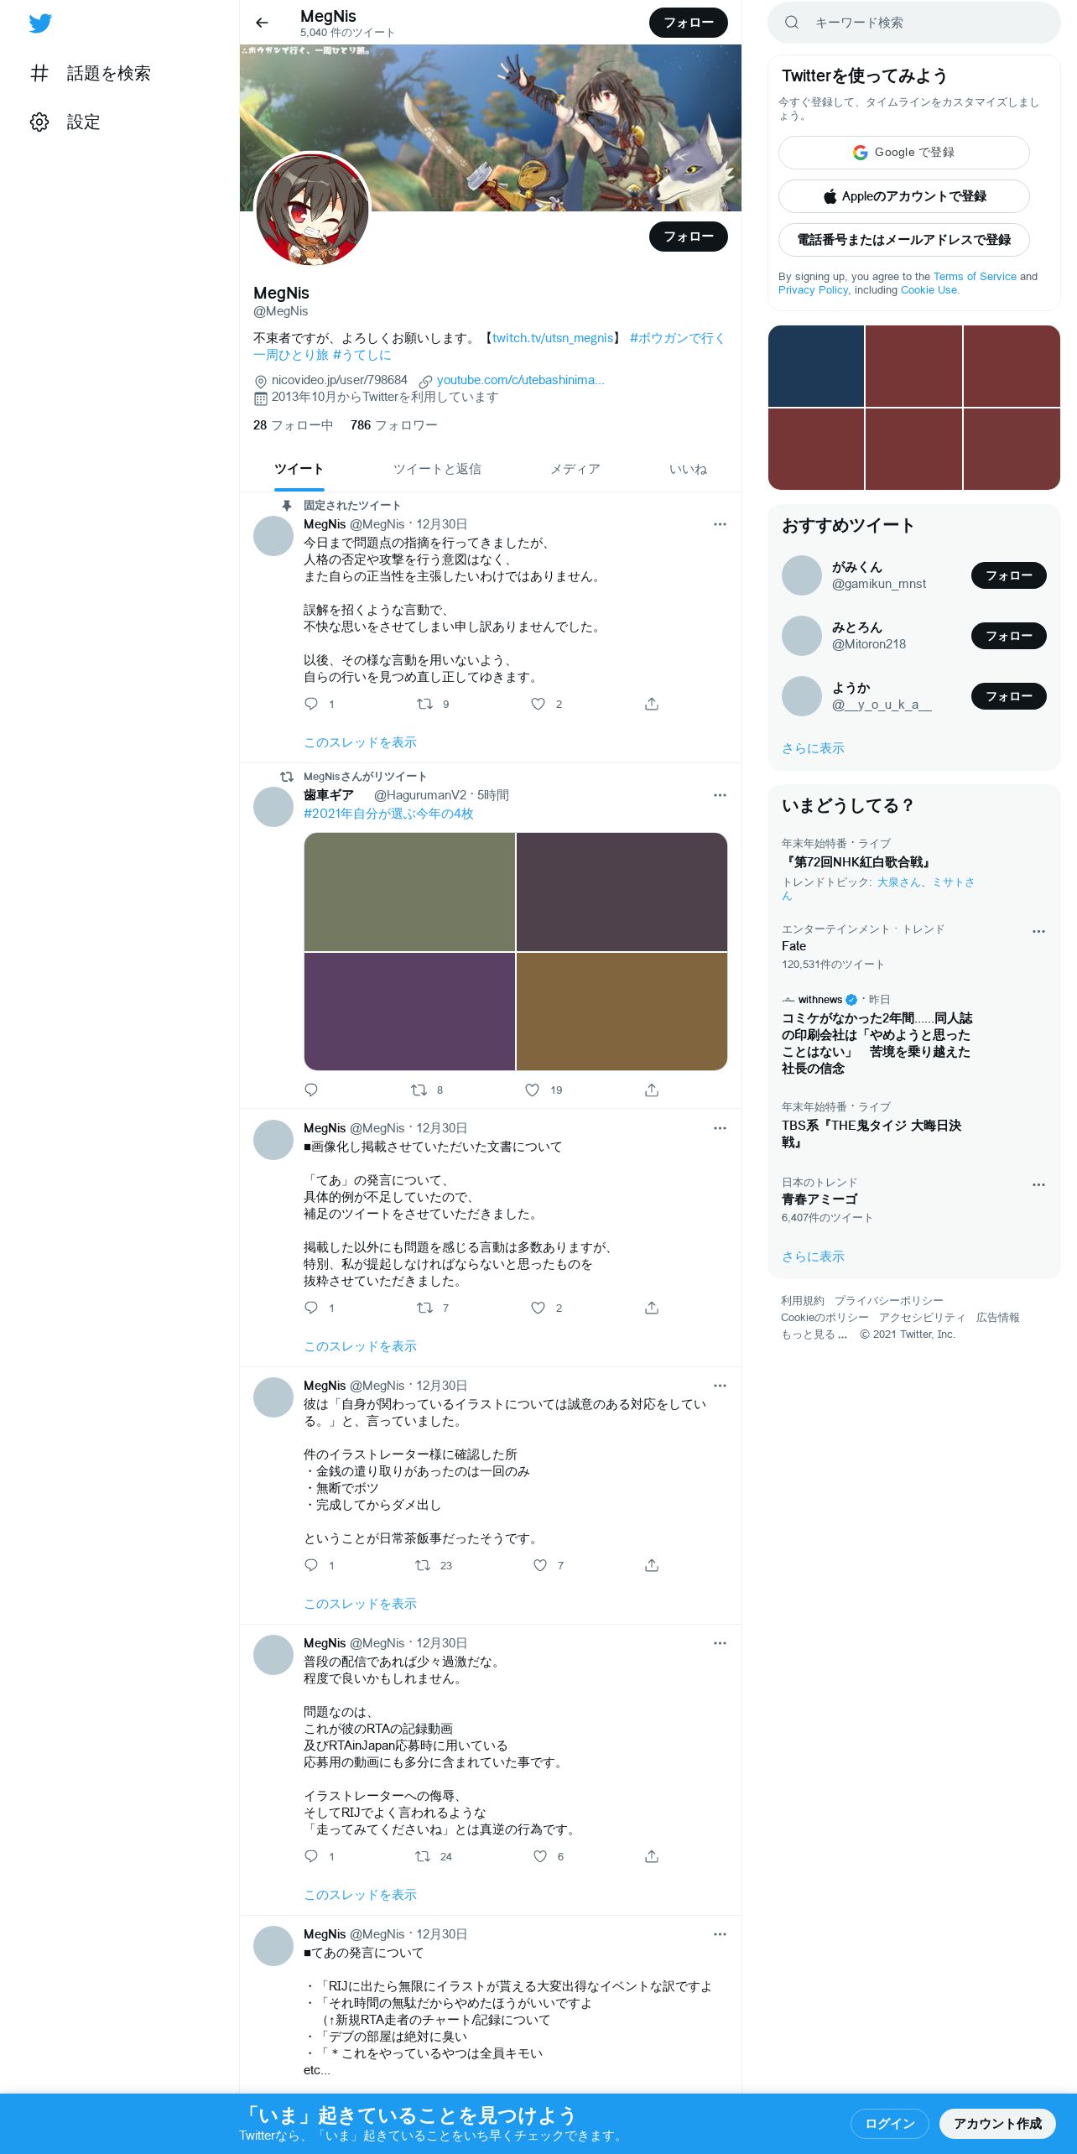Open more options on 画像化し掲載 tweet

(720, 1128)
